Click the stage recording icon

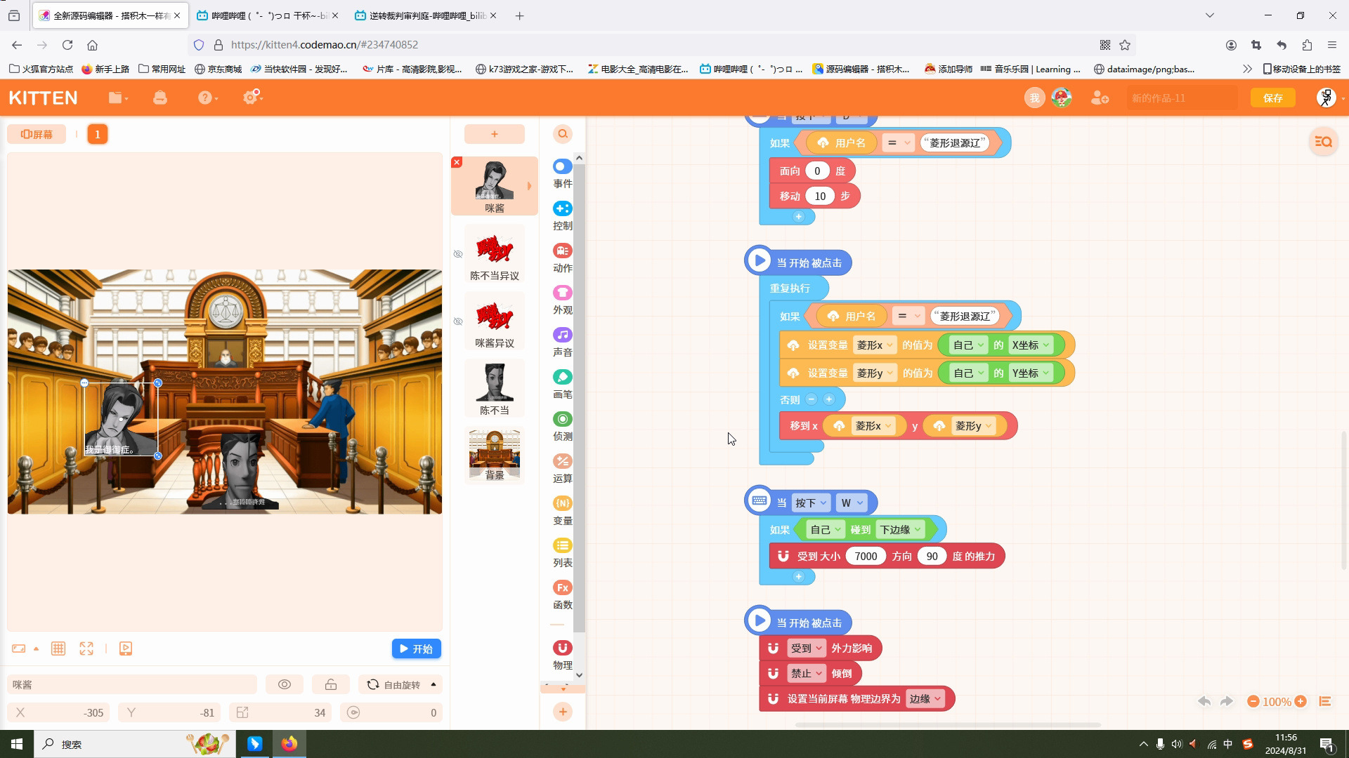pyautogui.click(x=126, y=649)
